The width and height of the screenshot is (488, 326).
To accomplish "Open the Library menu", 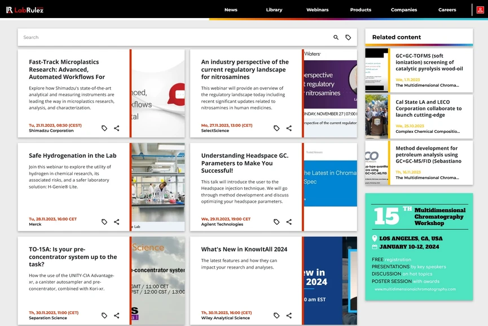I will point(274,10).
